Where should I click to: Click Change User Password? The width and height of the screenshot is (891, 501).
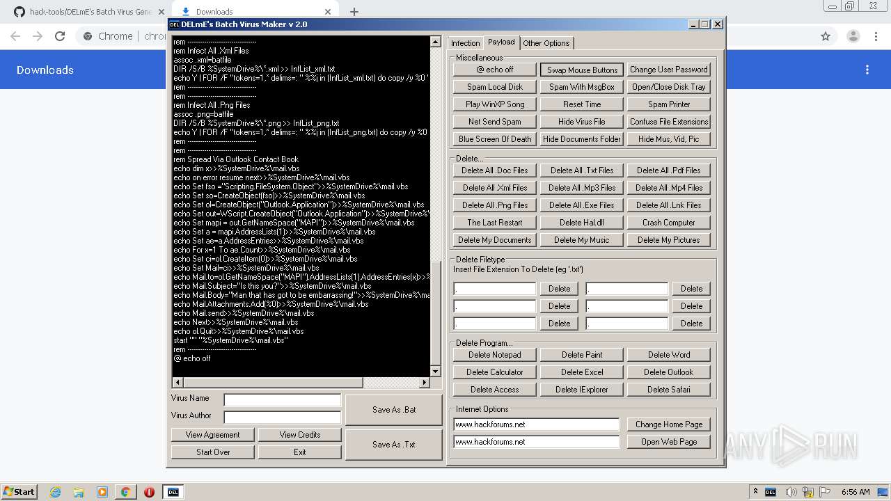point(669,70)
